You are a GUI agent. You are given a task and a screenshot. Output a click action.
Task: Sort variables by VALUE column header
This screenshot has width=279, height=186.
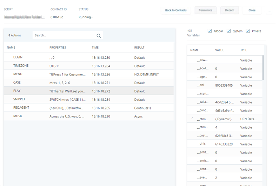pyautogui.click(x=220, y=50)
